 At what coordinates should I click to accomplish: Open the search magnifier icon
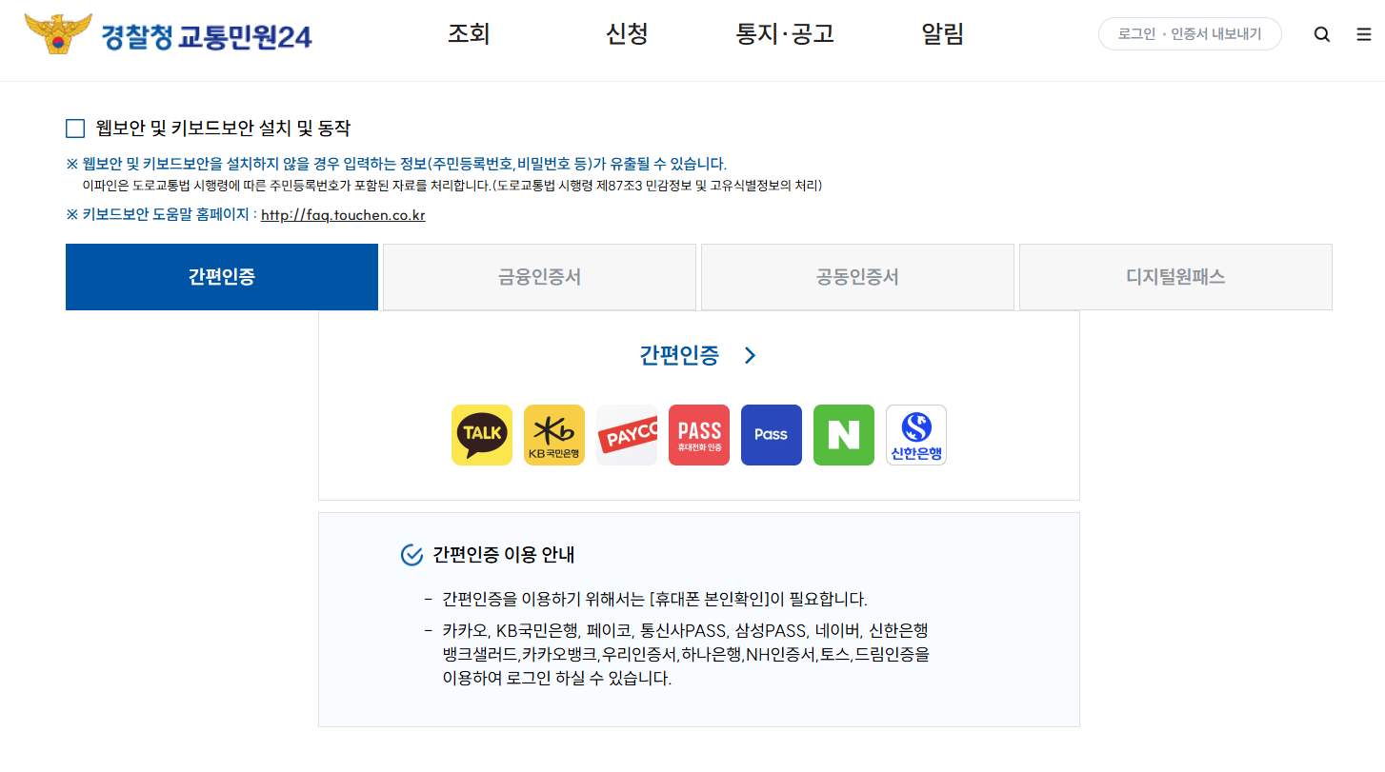(1322, 34)
